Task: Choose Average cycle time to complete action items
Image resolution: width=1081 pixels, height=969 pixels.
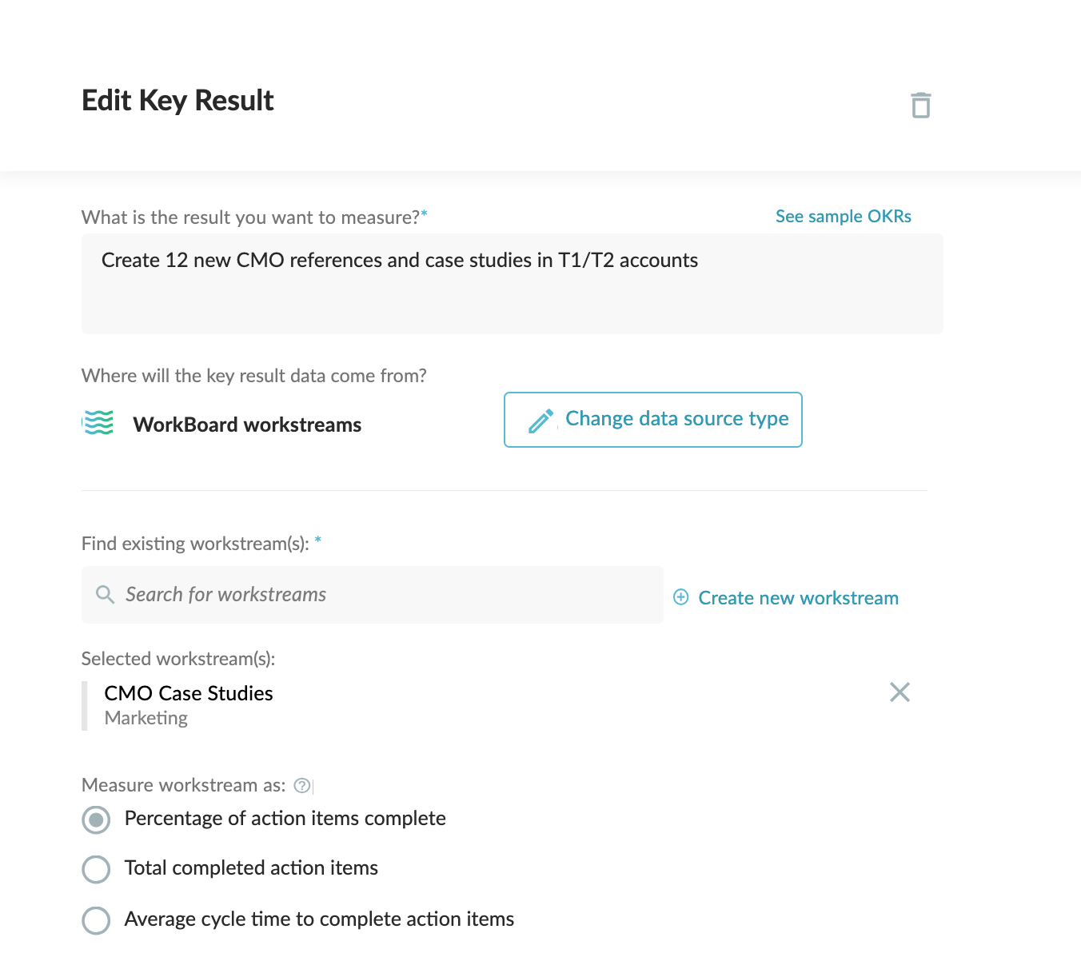Action: click(x=96, y=920)
